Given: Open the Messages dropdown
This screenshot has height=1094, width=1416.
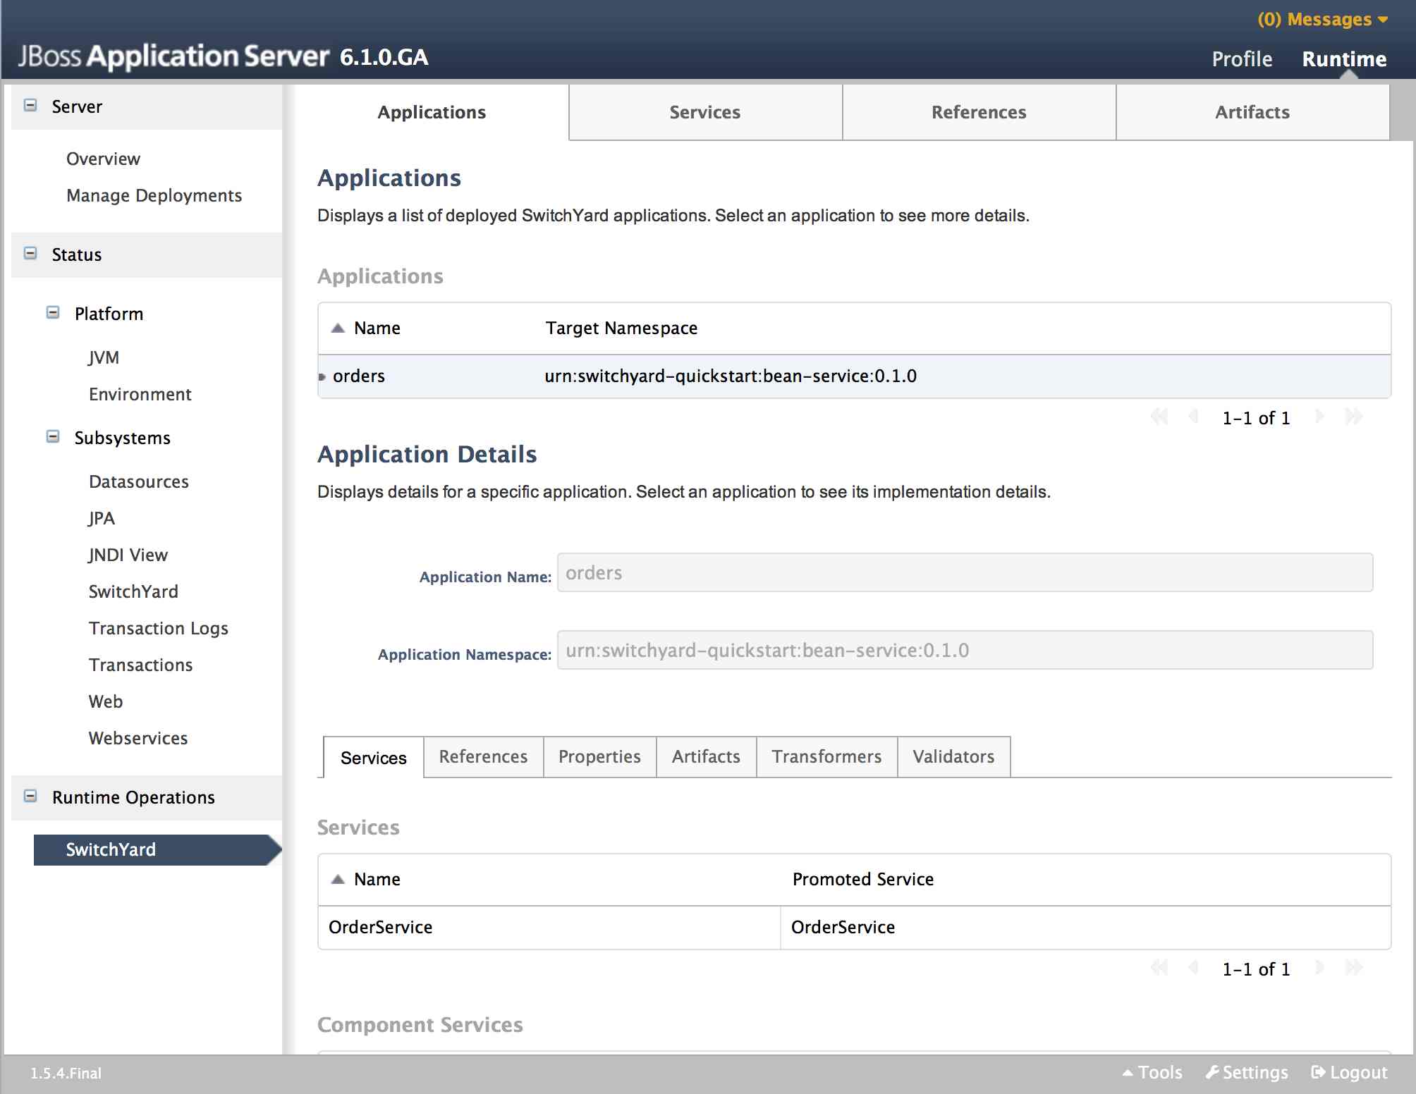Looking at the screenshot, I should click(1322, 20).
